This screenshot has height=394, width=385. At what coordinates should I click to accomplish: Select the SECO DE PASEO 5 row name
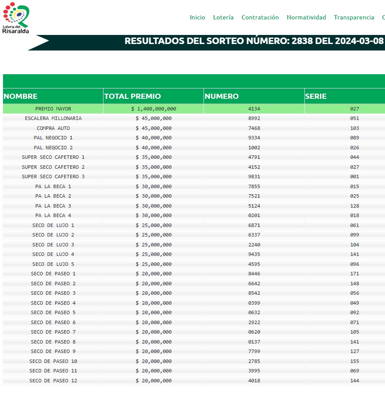pos(53,312)
